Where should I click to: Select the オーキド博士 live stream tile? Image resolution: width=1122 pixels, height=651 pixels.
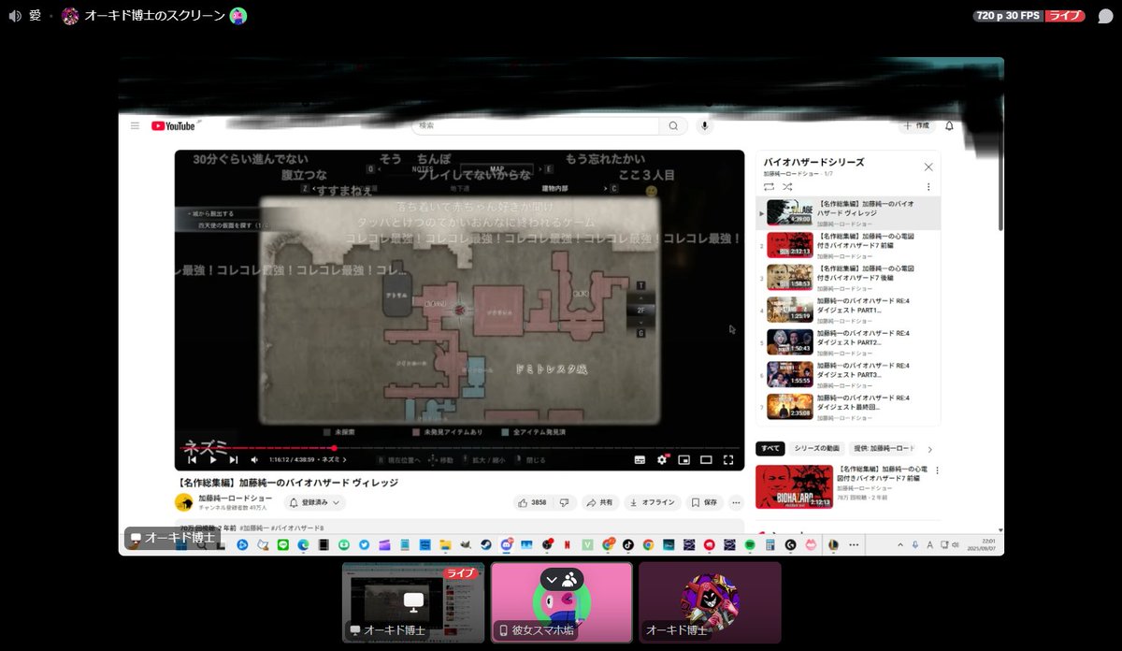(412, 602)
